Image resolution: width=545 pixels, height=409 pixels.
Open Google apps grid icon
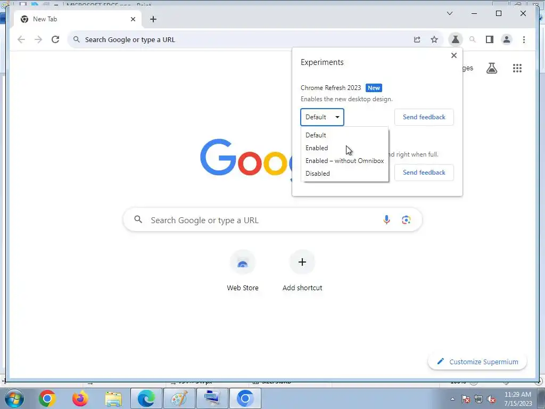(517, 68)
